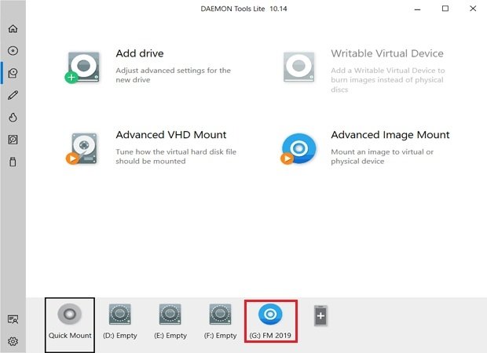Image resolution: width=487 pixels, height=353 pixels.
Task: Open the Burn flame icon
Action: tap(13, 117)
